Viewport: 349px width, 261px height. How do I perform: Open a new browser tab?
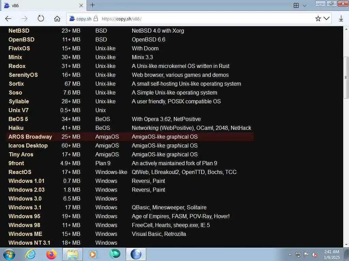(x=92, y=5)
